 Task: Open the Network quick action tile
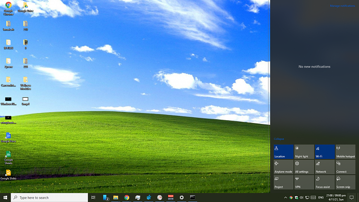325,167
